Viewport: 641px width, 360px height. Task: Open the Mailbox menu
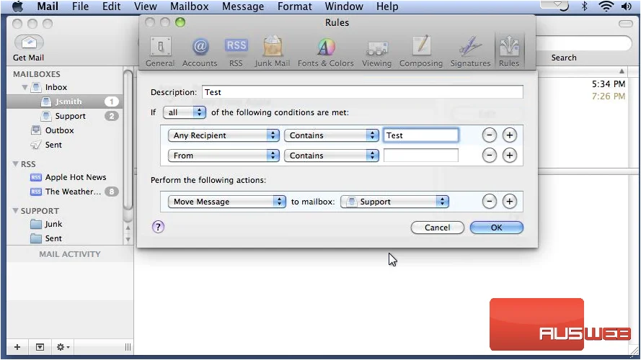[190, 6]
